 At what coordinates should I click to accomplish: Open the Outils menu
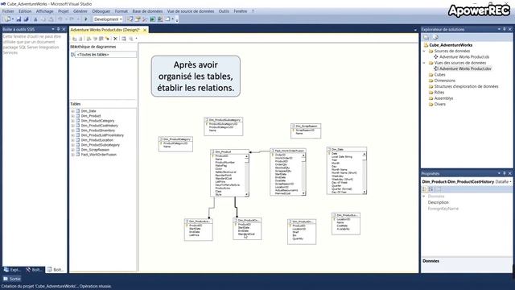224,11
